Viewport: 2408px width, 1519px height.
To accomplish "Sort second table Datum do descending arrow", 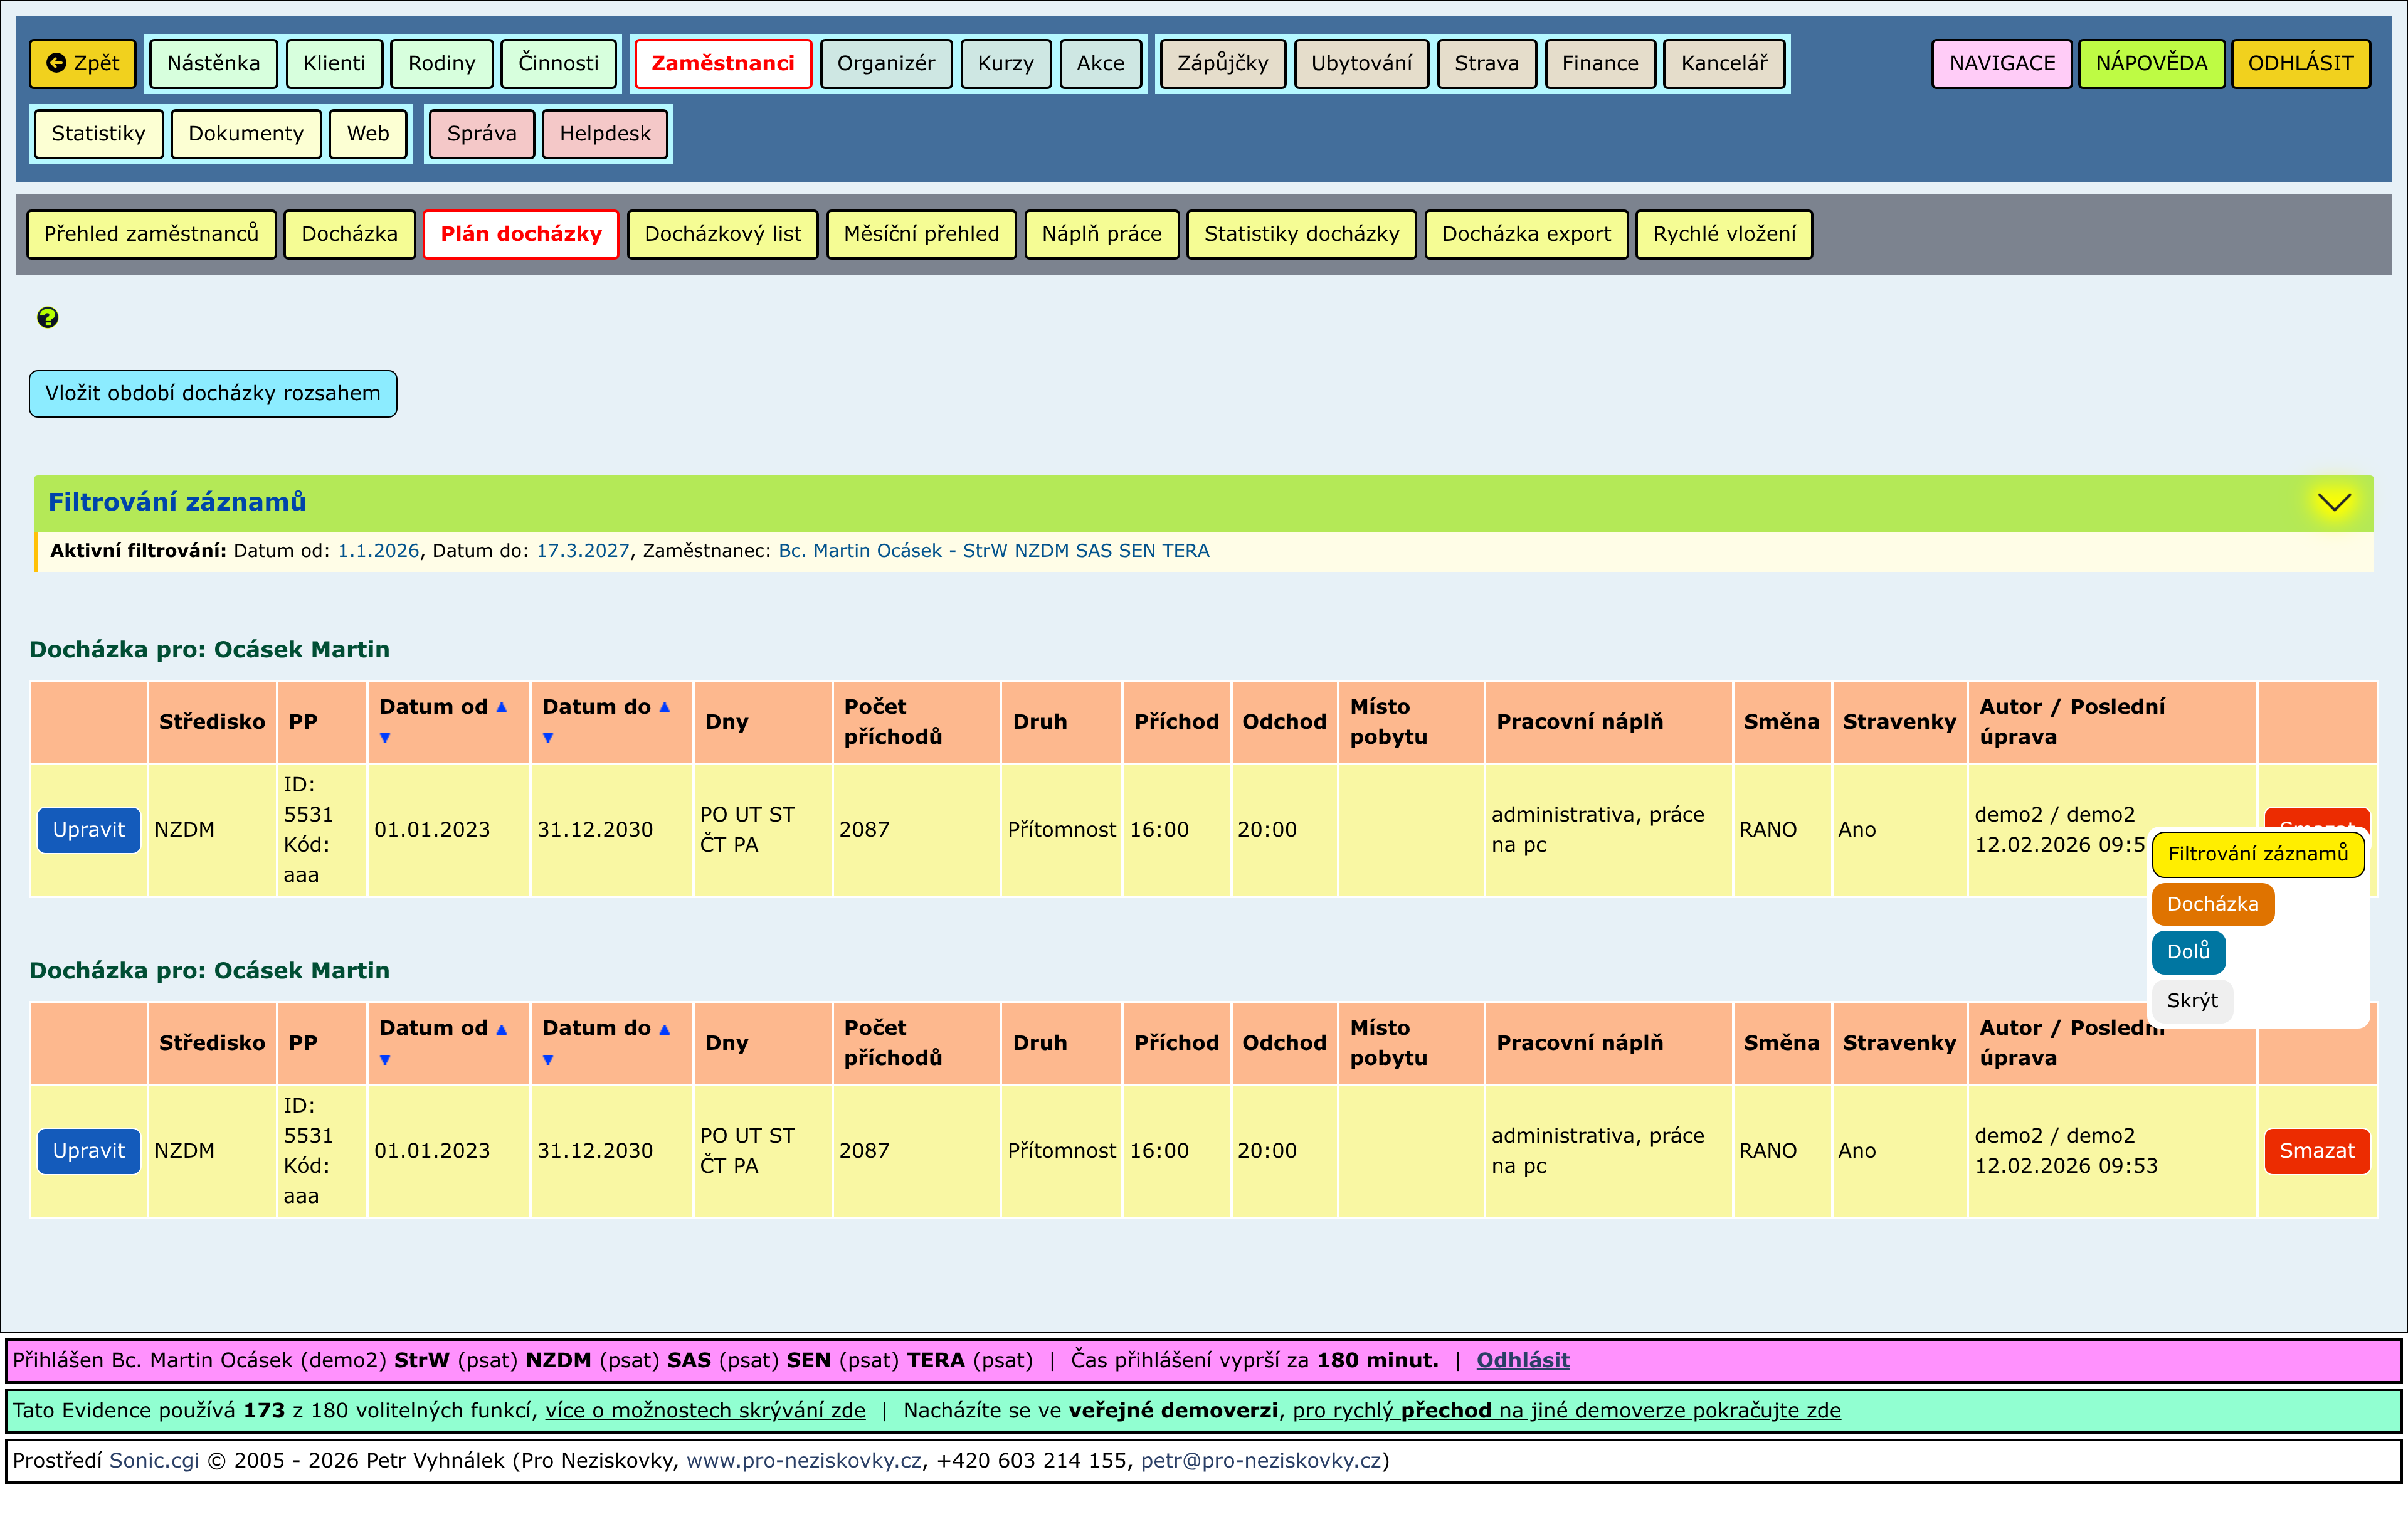I will 548,1060.
